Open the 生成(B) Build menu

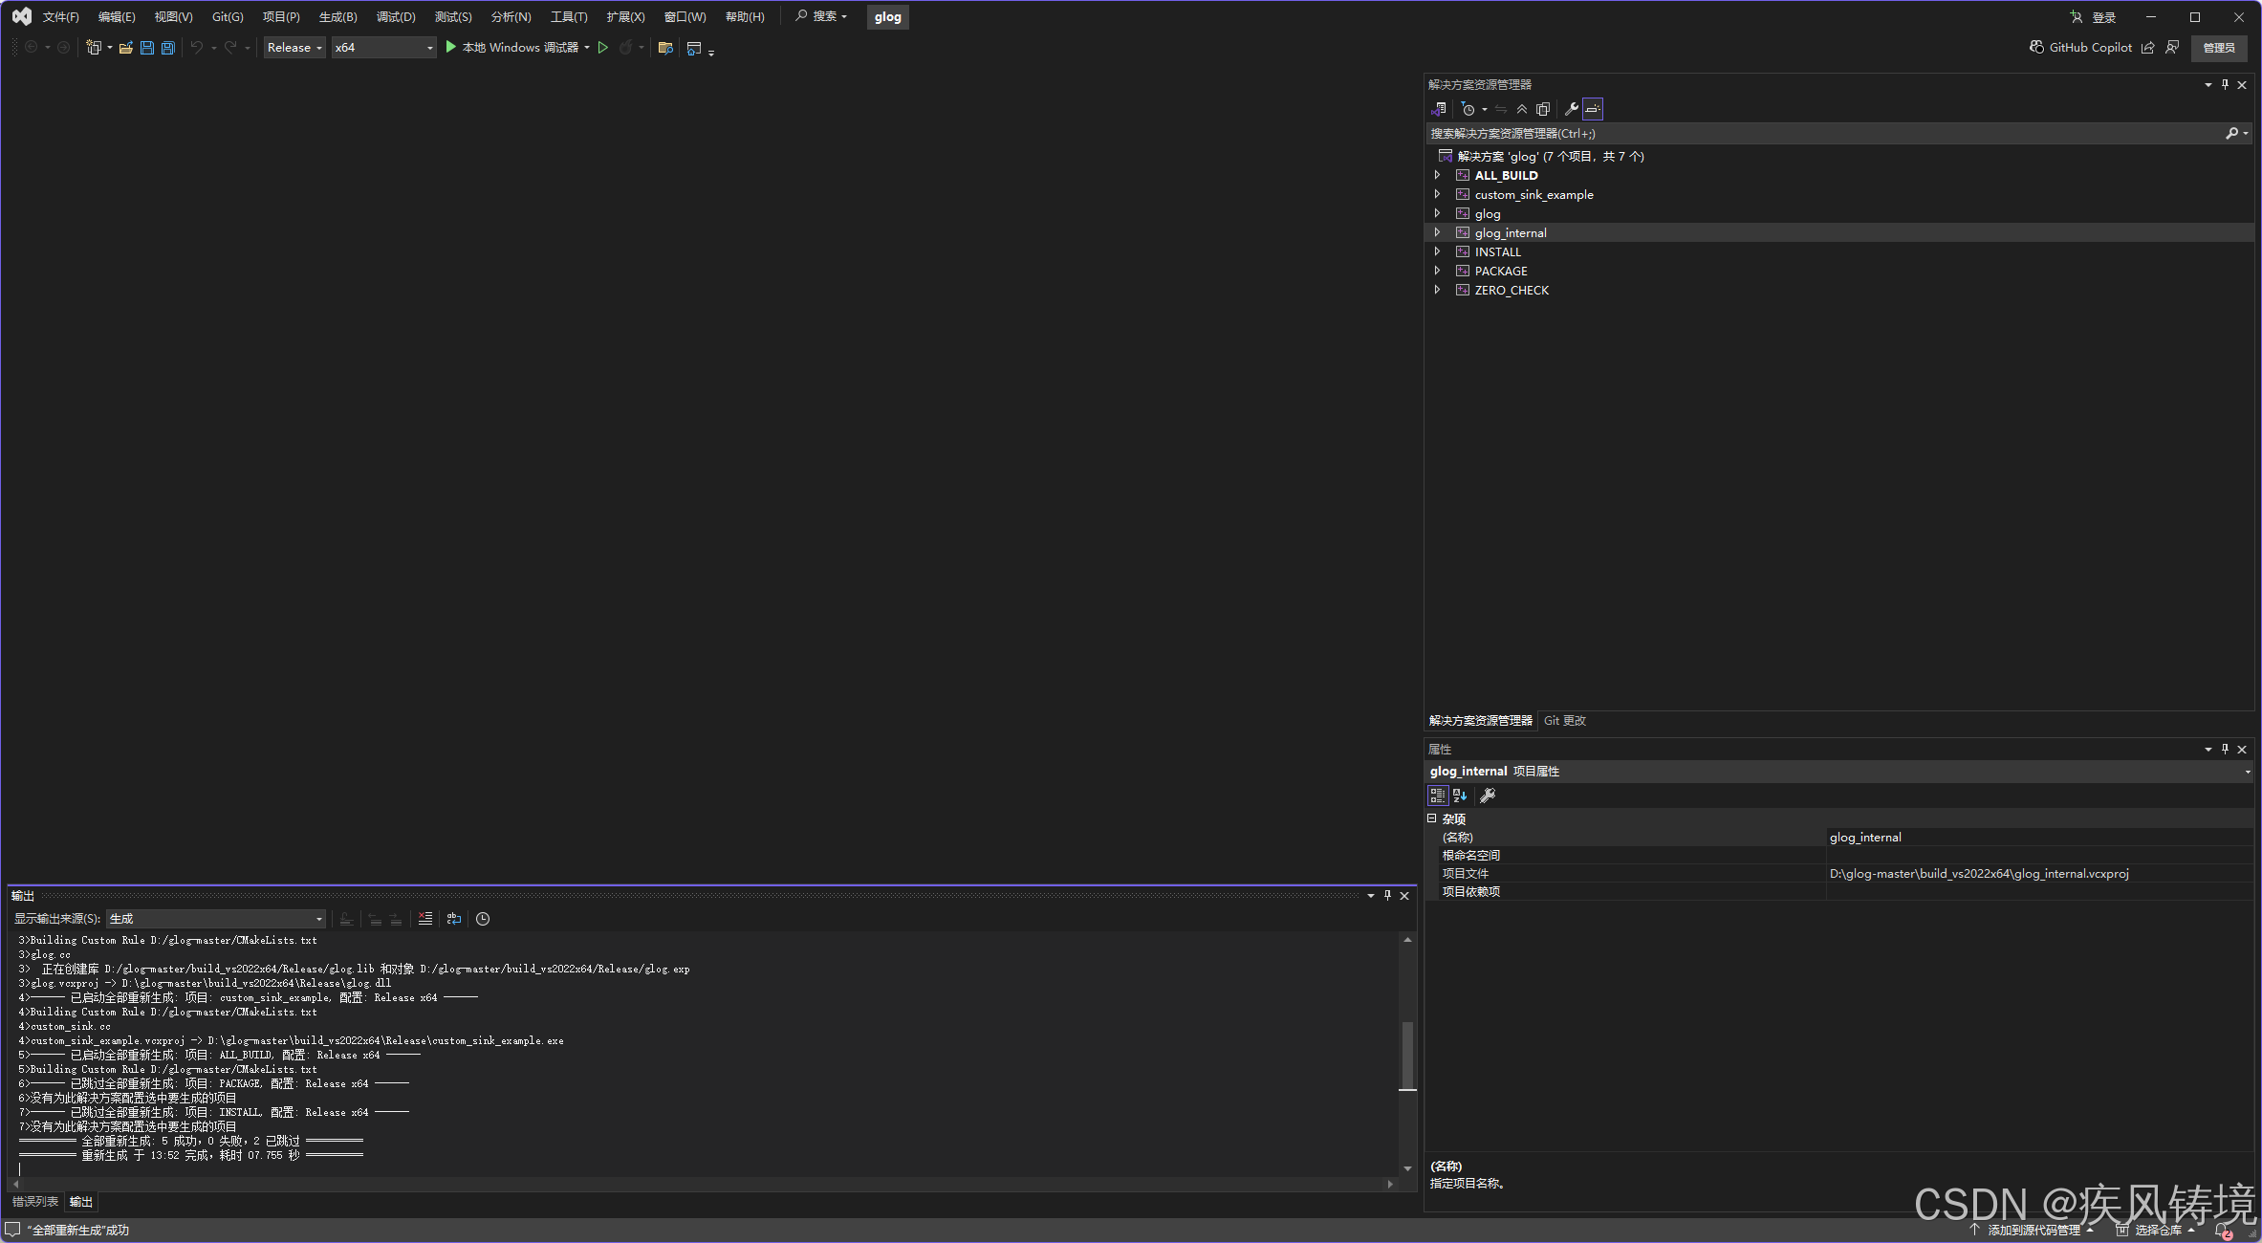point(337,17)
